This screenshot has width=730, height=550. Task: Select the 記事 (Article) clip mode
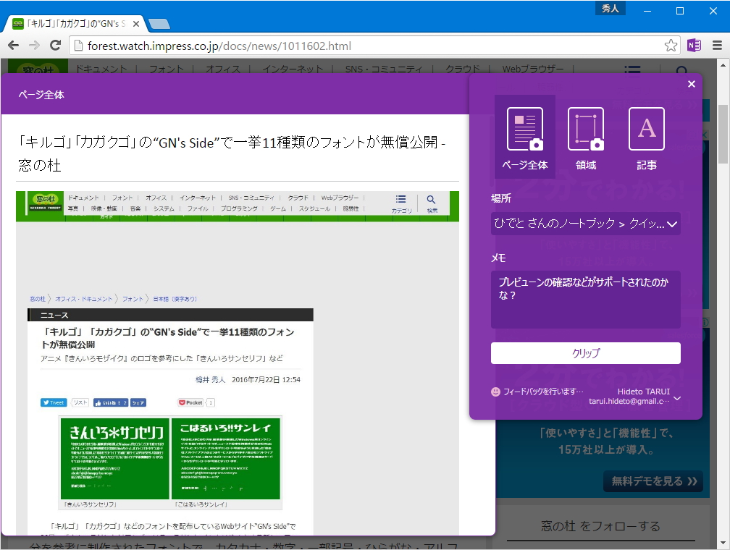(x=646, y=137)
